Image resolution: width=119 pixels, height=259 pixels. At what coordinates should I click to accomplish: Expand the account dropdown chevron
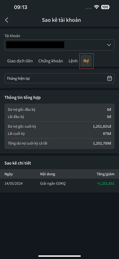(109, 45)
